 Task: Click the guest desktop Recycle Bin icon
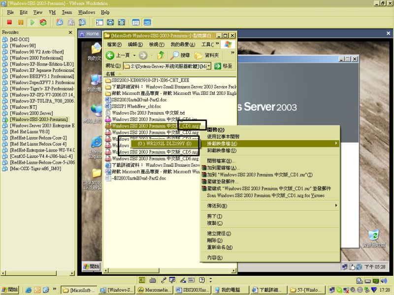pos(373,238)
